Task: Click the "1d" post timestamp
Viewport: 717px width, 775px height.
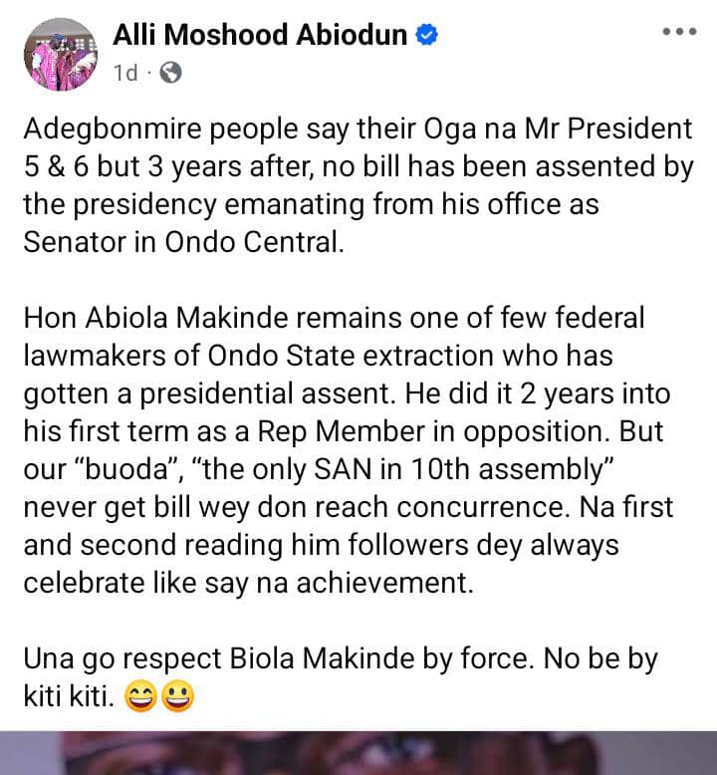Action: point(125,73)
